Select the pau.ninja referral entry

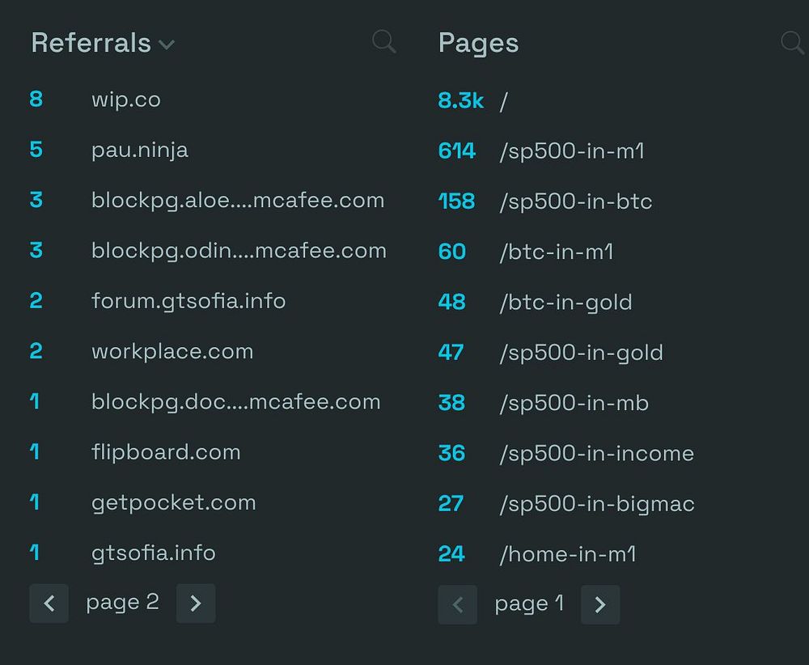[139, 150]
